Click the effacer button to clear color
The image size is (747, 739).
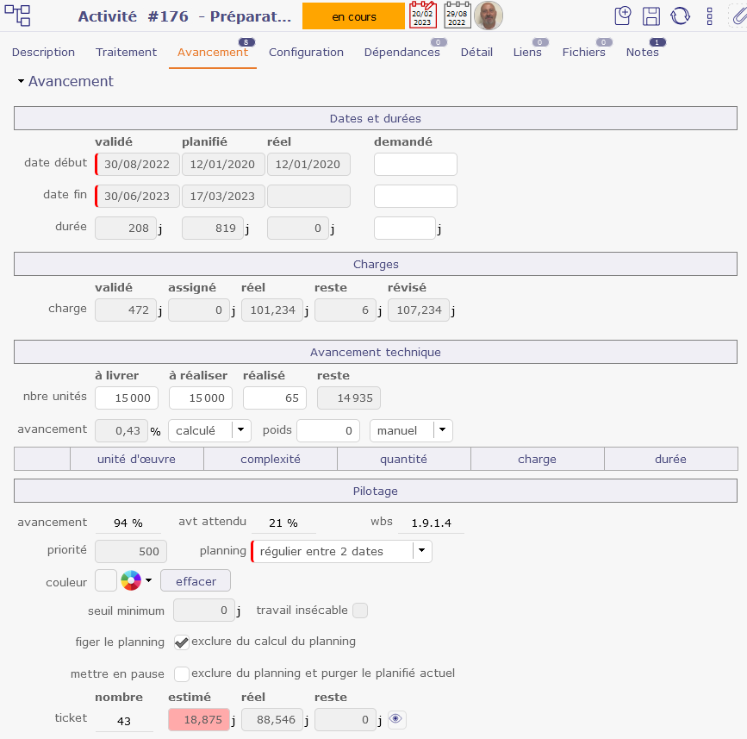pyautogui.click(x=196, y=581)
